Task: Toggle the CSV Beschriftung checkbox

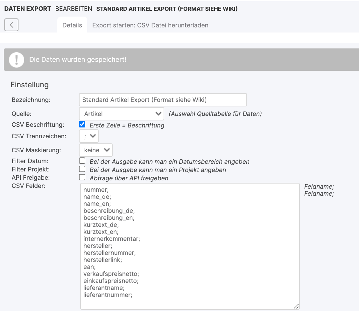Action: 82,125
